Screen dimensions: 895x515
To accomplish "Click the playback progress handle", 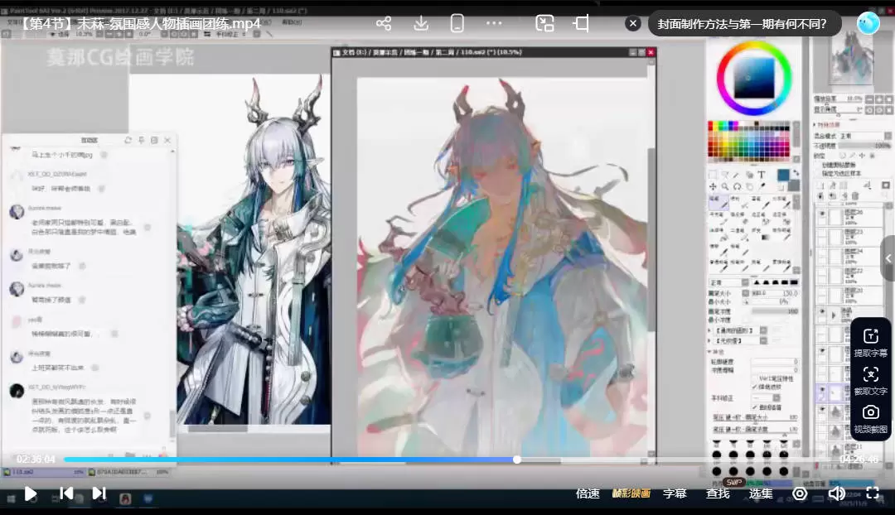I will coord(516,459).
